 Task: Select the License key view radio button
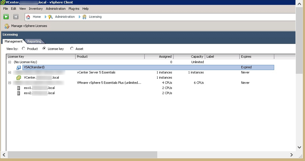point(44,49)
